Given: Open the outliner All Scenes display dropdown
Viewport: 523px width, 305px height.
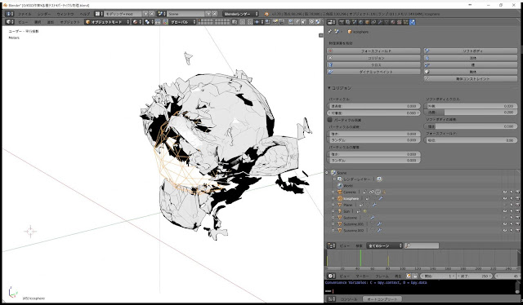Looking at the screenshot, I should 385,245.
